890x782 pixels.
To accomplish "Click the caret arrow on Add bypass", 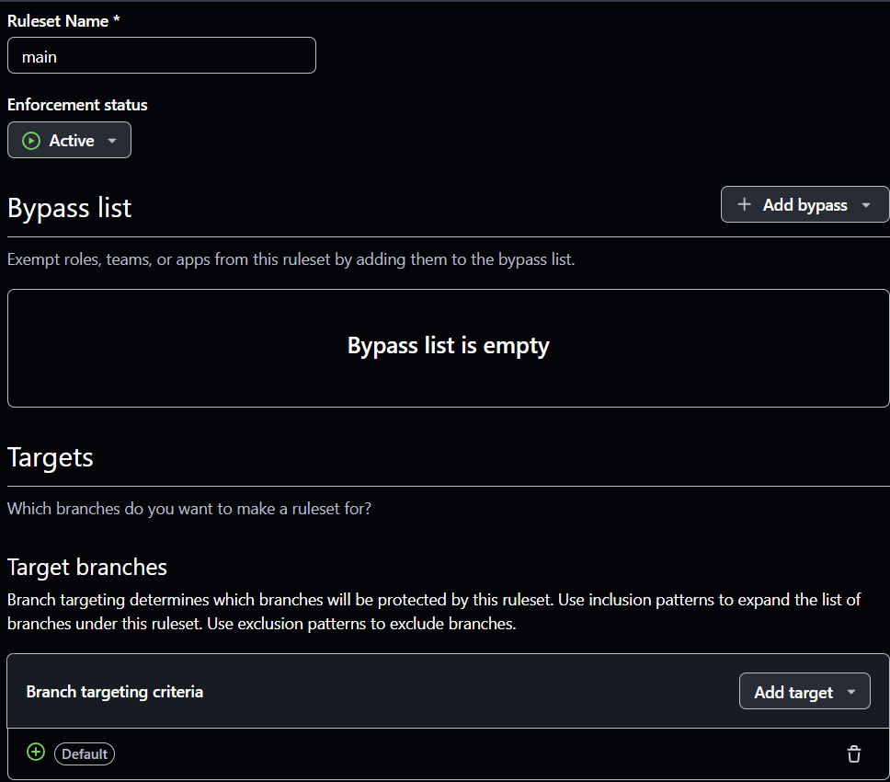I will [x=866, y=205].
